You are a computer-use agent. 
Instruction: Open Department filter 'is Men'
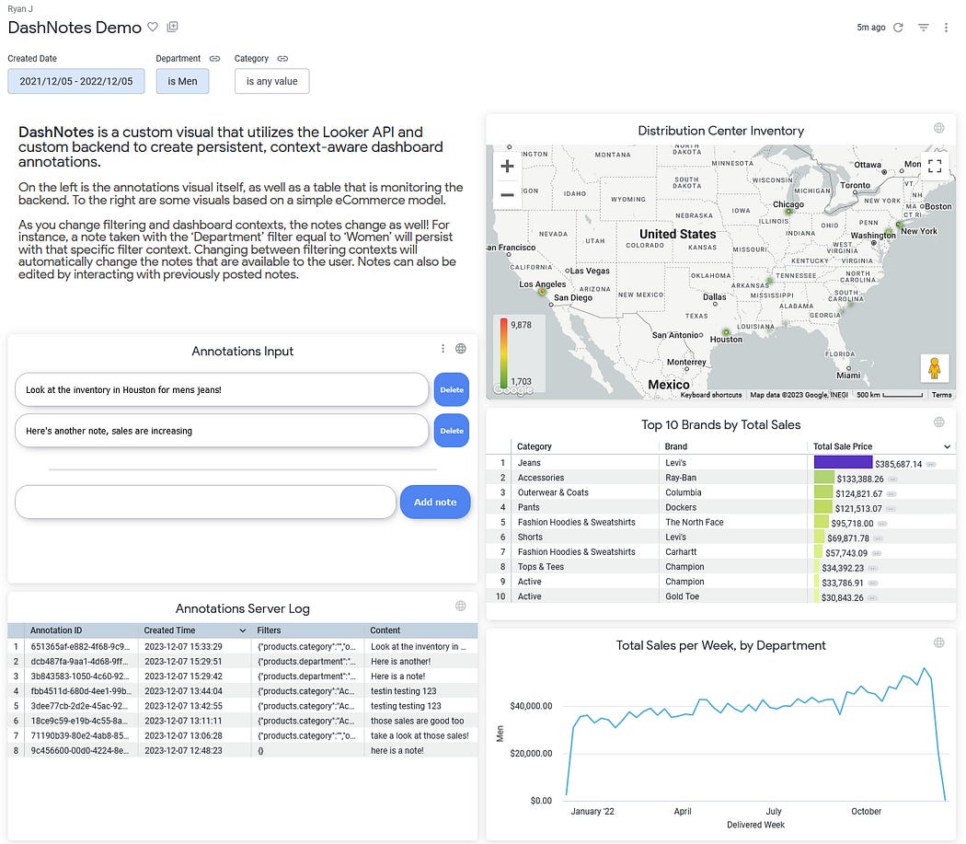(182, 81)
